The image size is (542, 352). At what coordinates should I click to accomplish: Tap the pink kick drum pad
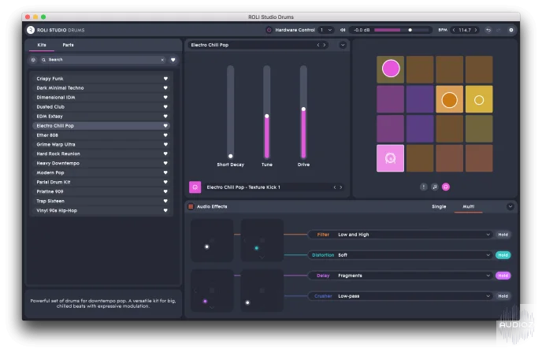click(390, 158)
